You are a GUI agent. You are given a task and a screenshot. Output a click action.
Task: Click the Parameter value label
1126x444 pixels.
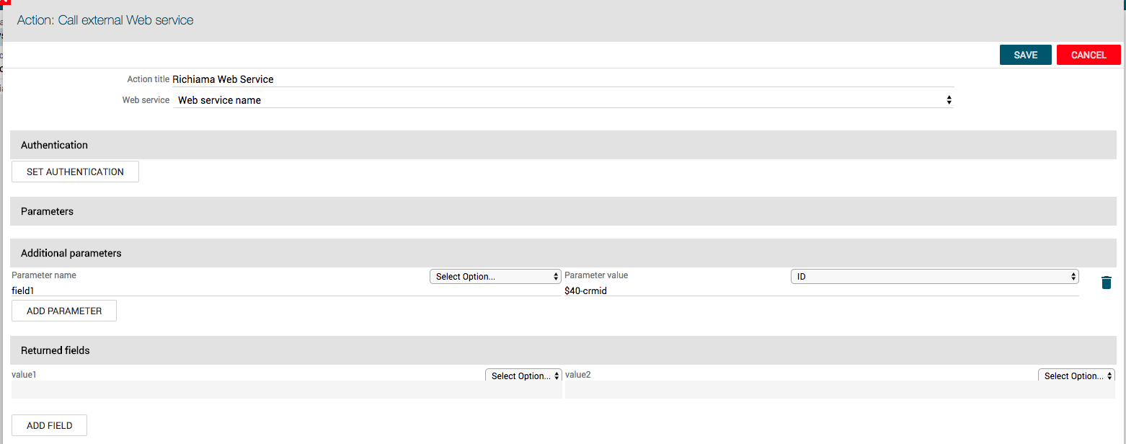tap(596, 275)
